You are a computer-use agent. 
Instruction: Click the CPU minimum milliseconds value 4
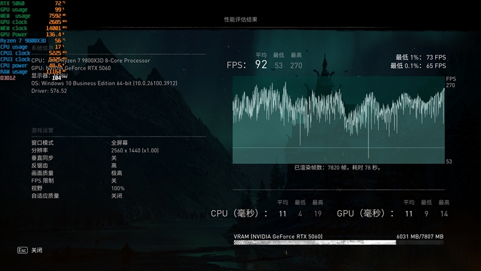[300, 214]
